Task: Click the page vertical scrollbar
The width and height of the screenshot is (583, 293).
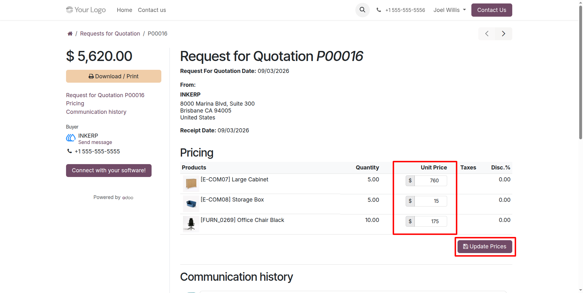Action: 580,72
